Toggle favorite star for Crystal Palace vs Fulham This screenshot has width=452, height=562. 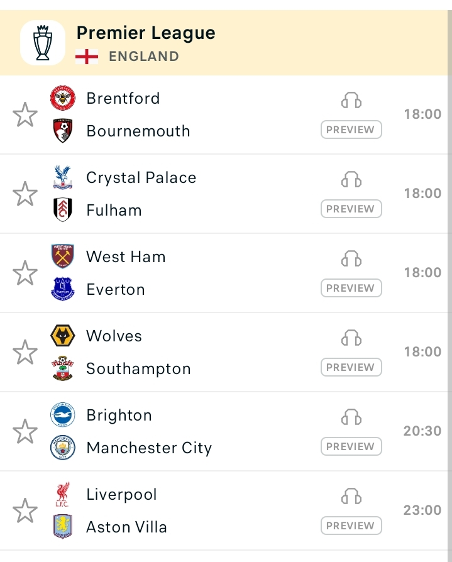[x=25, y=194]
